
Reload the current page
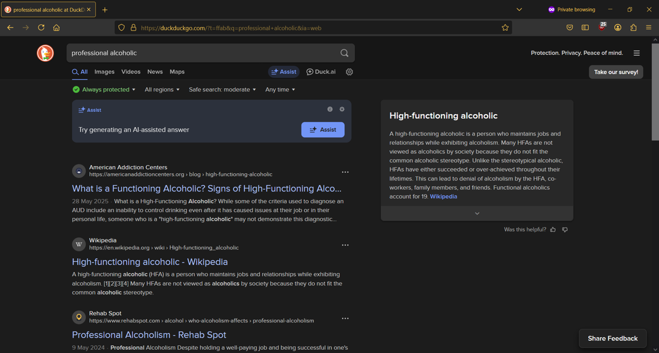(x=41, y=27)
